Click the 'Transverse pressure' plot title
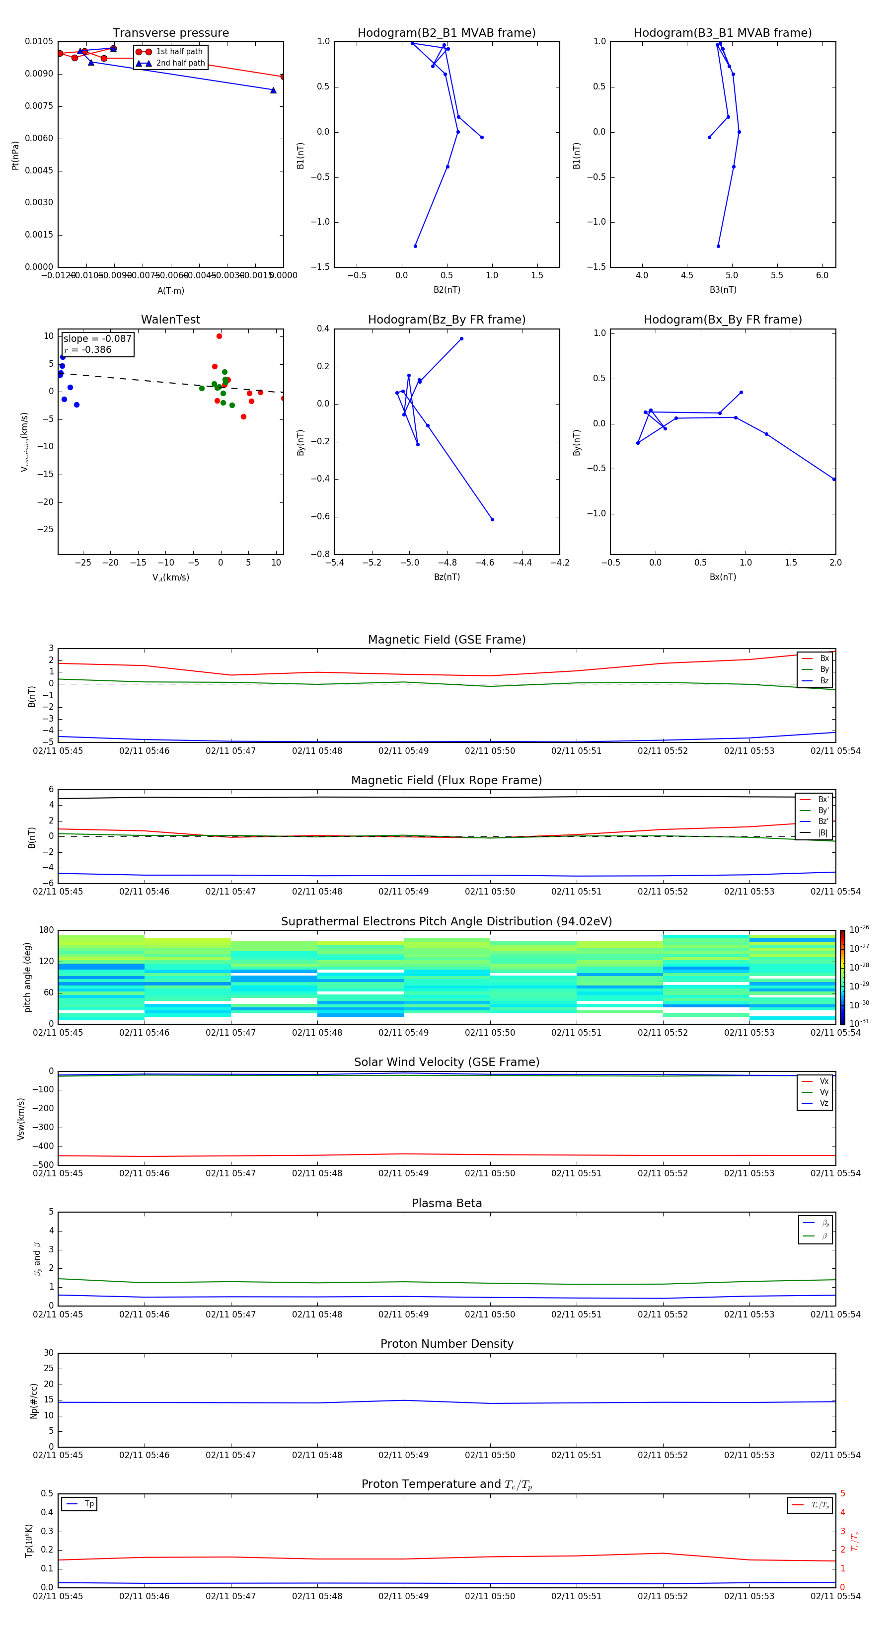This screenshot has height=1640, width=894. [170, 32]
